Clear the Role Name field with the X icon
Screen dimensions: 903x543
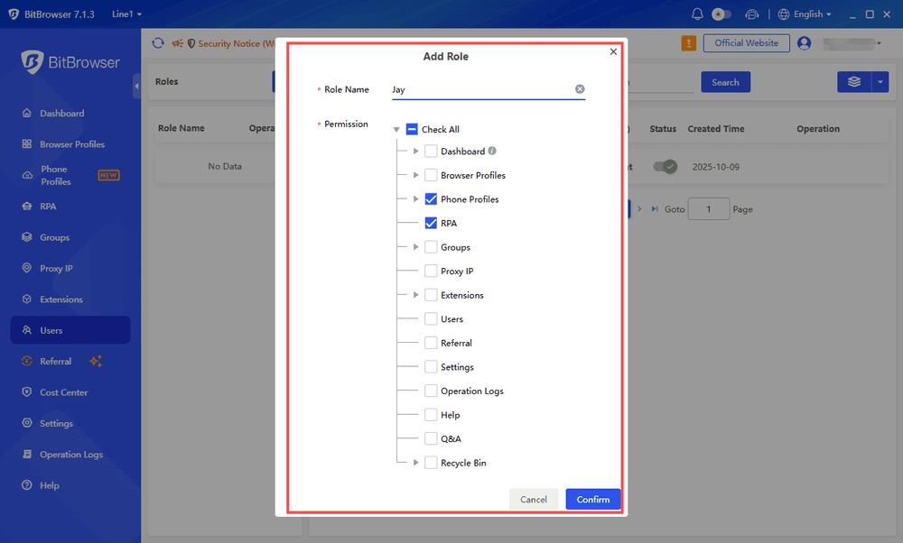pyautogui.click(x=580, y=89)
